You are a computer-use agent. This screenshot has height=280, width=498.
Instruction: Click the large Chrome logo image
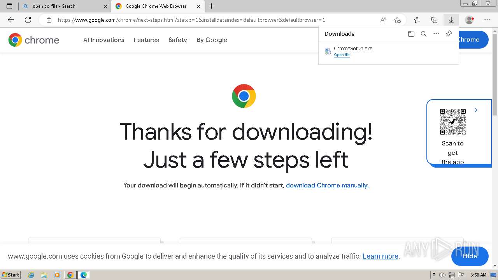[x=244, y=96]
